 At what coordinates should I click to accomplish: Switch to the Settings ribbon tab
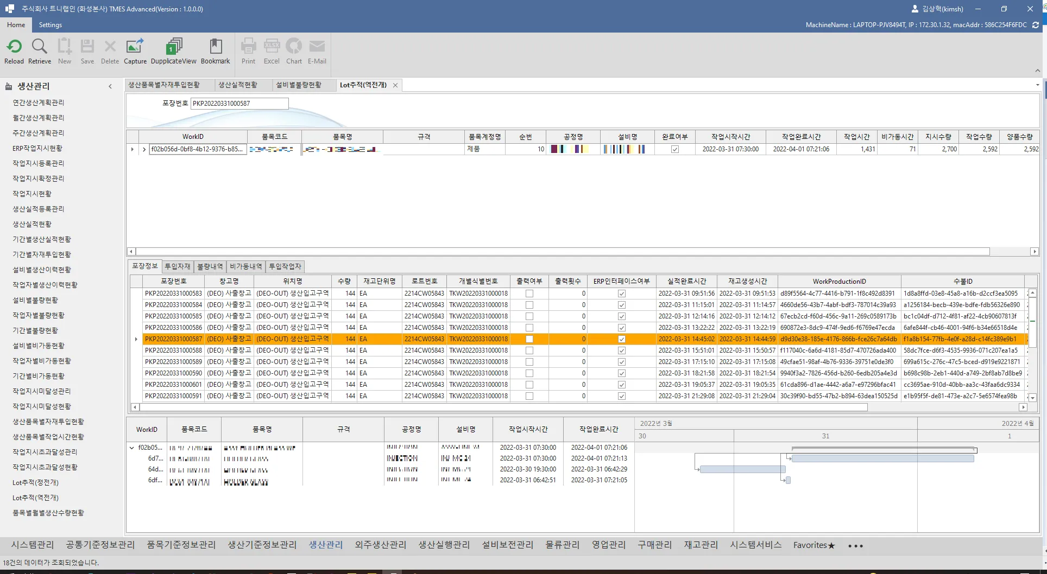(51, 25)
